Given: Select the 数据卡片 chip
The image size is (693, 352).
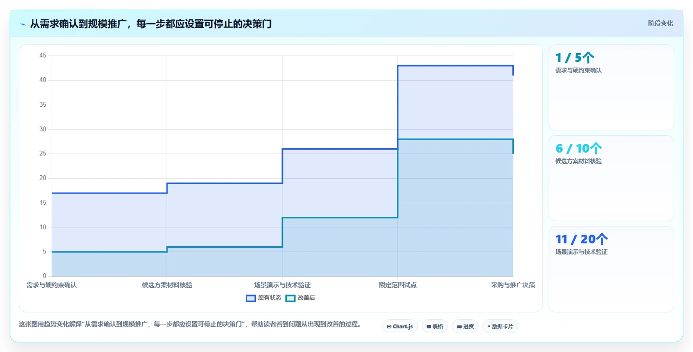Looking at the screenshot, I should click(500, 326).
